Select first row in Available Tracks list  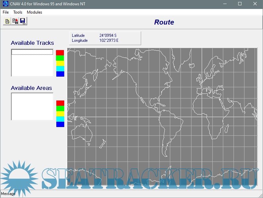[32, 52]
